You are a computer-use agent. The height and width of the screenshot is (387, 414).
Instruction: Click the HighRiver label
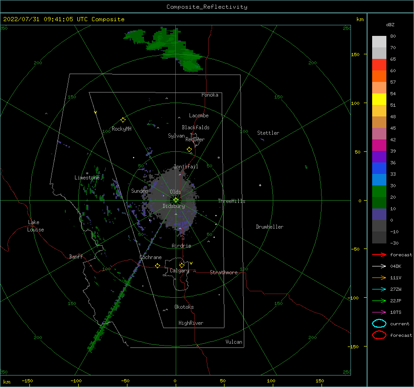[x=191, y=323]
